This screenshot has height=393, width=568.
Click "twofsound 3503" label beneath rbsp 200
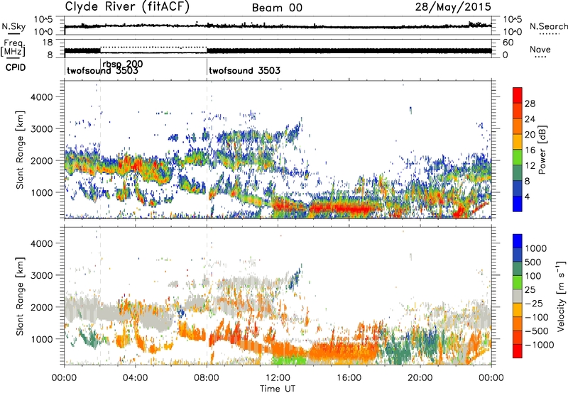pyautogui.click(x=102, y=71)
